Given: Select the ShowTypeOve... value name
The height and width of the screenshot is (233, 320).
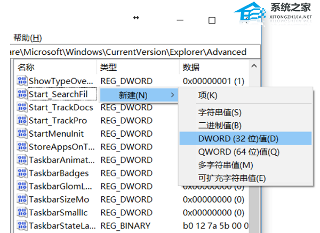Looking at the screenshot, I should [61, 81].
